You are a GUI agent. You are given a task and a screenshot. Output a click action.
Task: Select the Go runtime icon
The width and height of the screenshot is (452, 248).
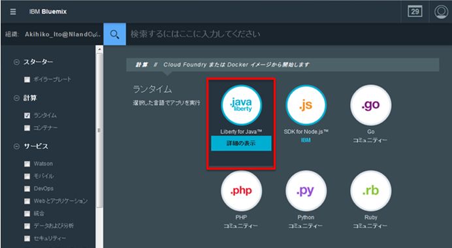[371, 105]
